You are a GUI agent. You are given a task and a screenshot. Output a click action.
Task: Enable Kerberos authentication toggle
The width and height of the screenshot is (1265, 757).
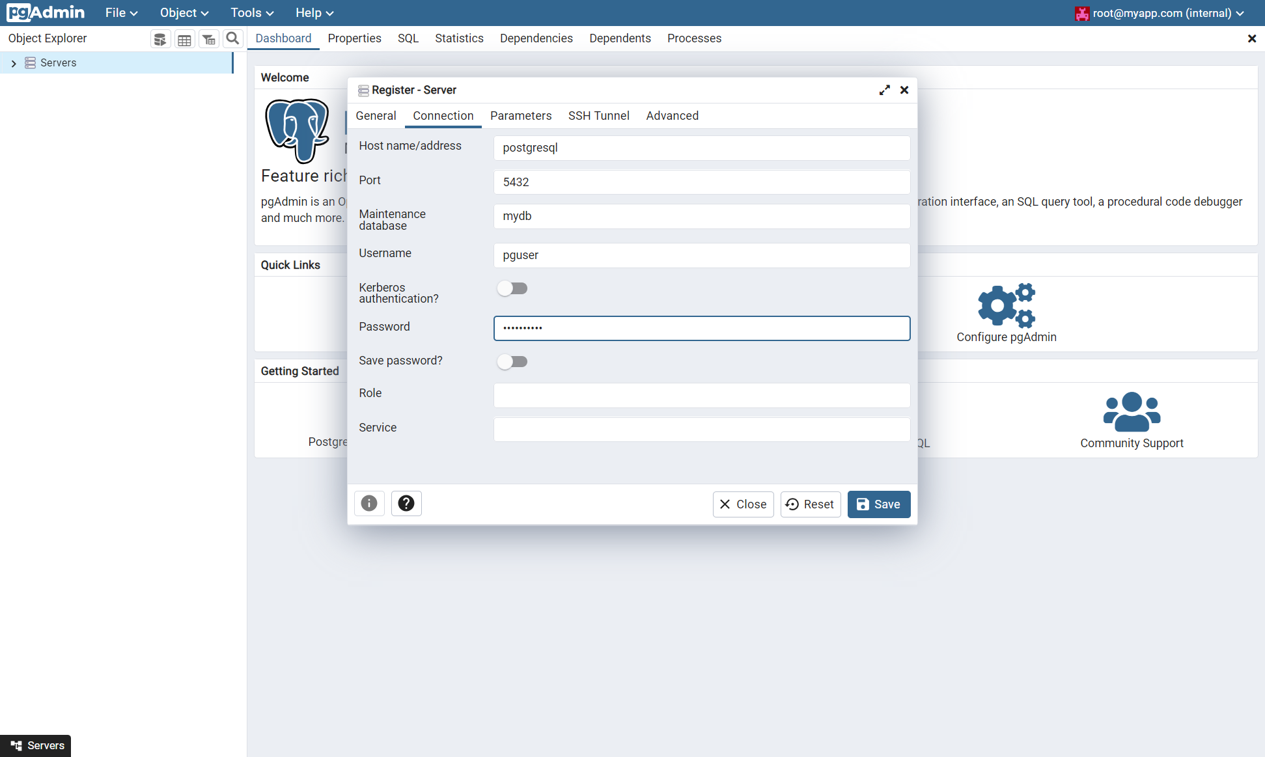(x=512, y=288)
